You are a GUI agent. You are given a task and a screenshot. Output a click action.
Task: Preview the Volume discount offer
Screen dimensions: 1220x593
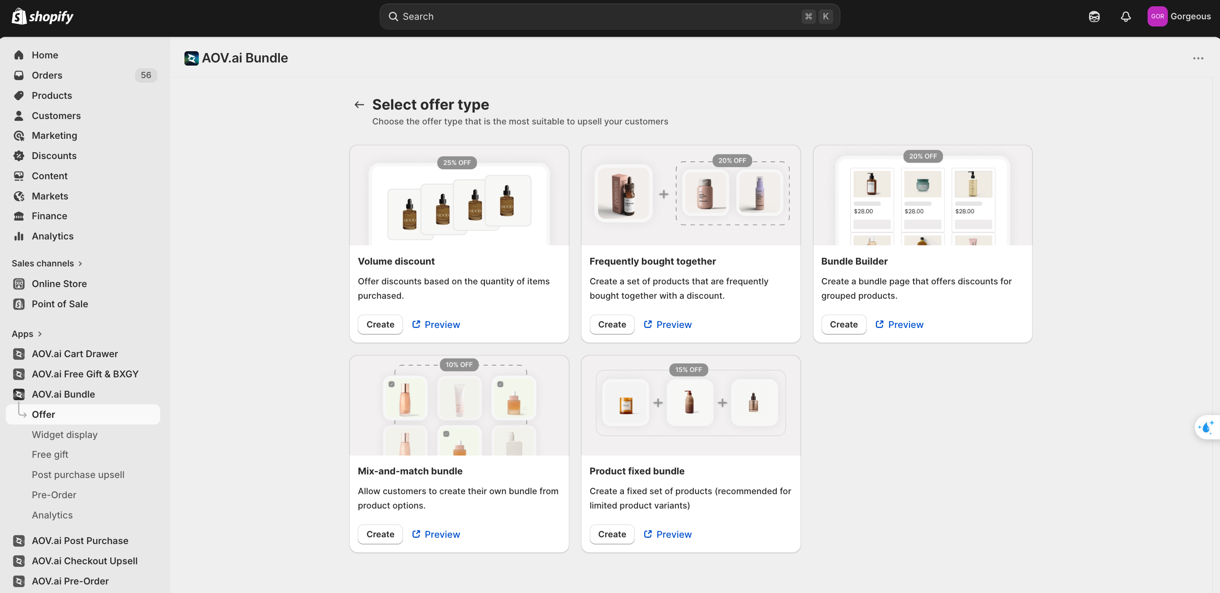pyautogui.click(x=436, y=325)
